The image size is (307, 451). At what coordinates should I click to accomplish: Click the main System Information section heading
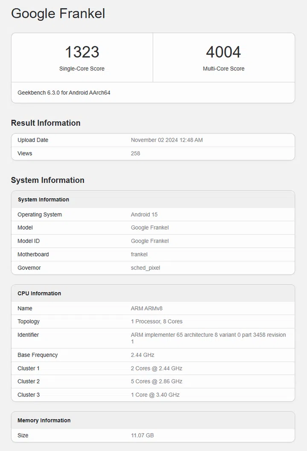47,180
